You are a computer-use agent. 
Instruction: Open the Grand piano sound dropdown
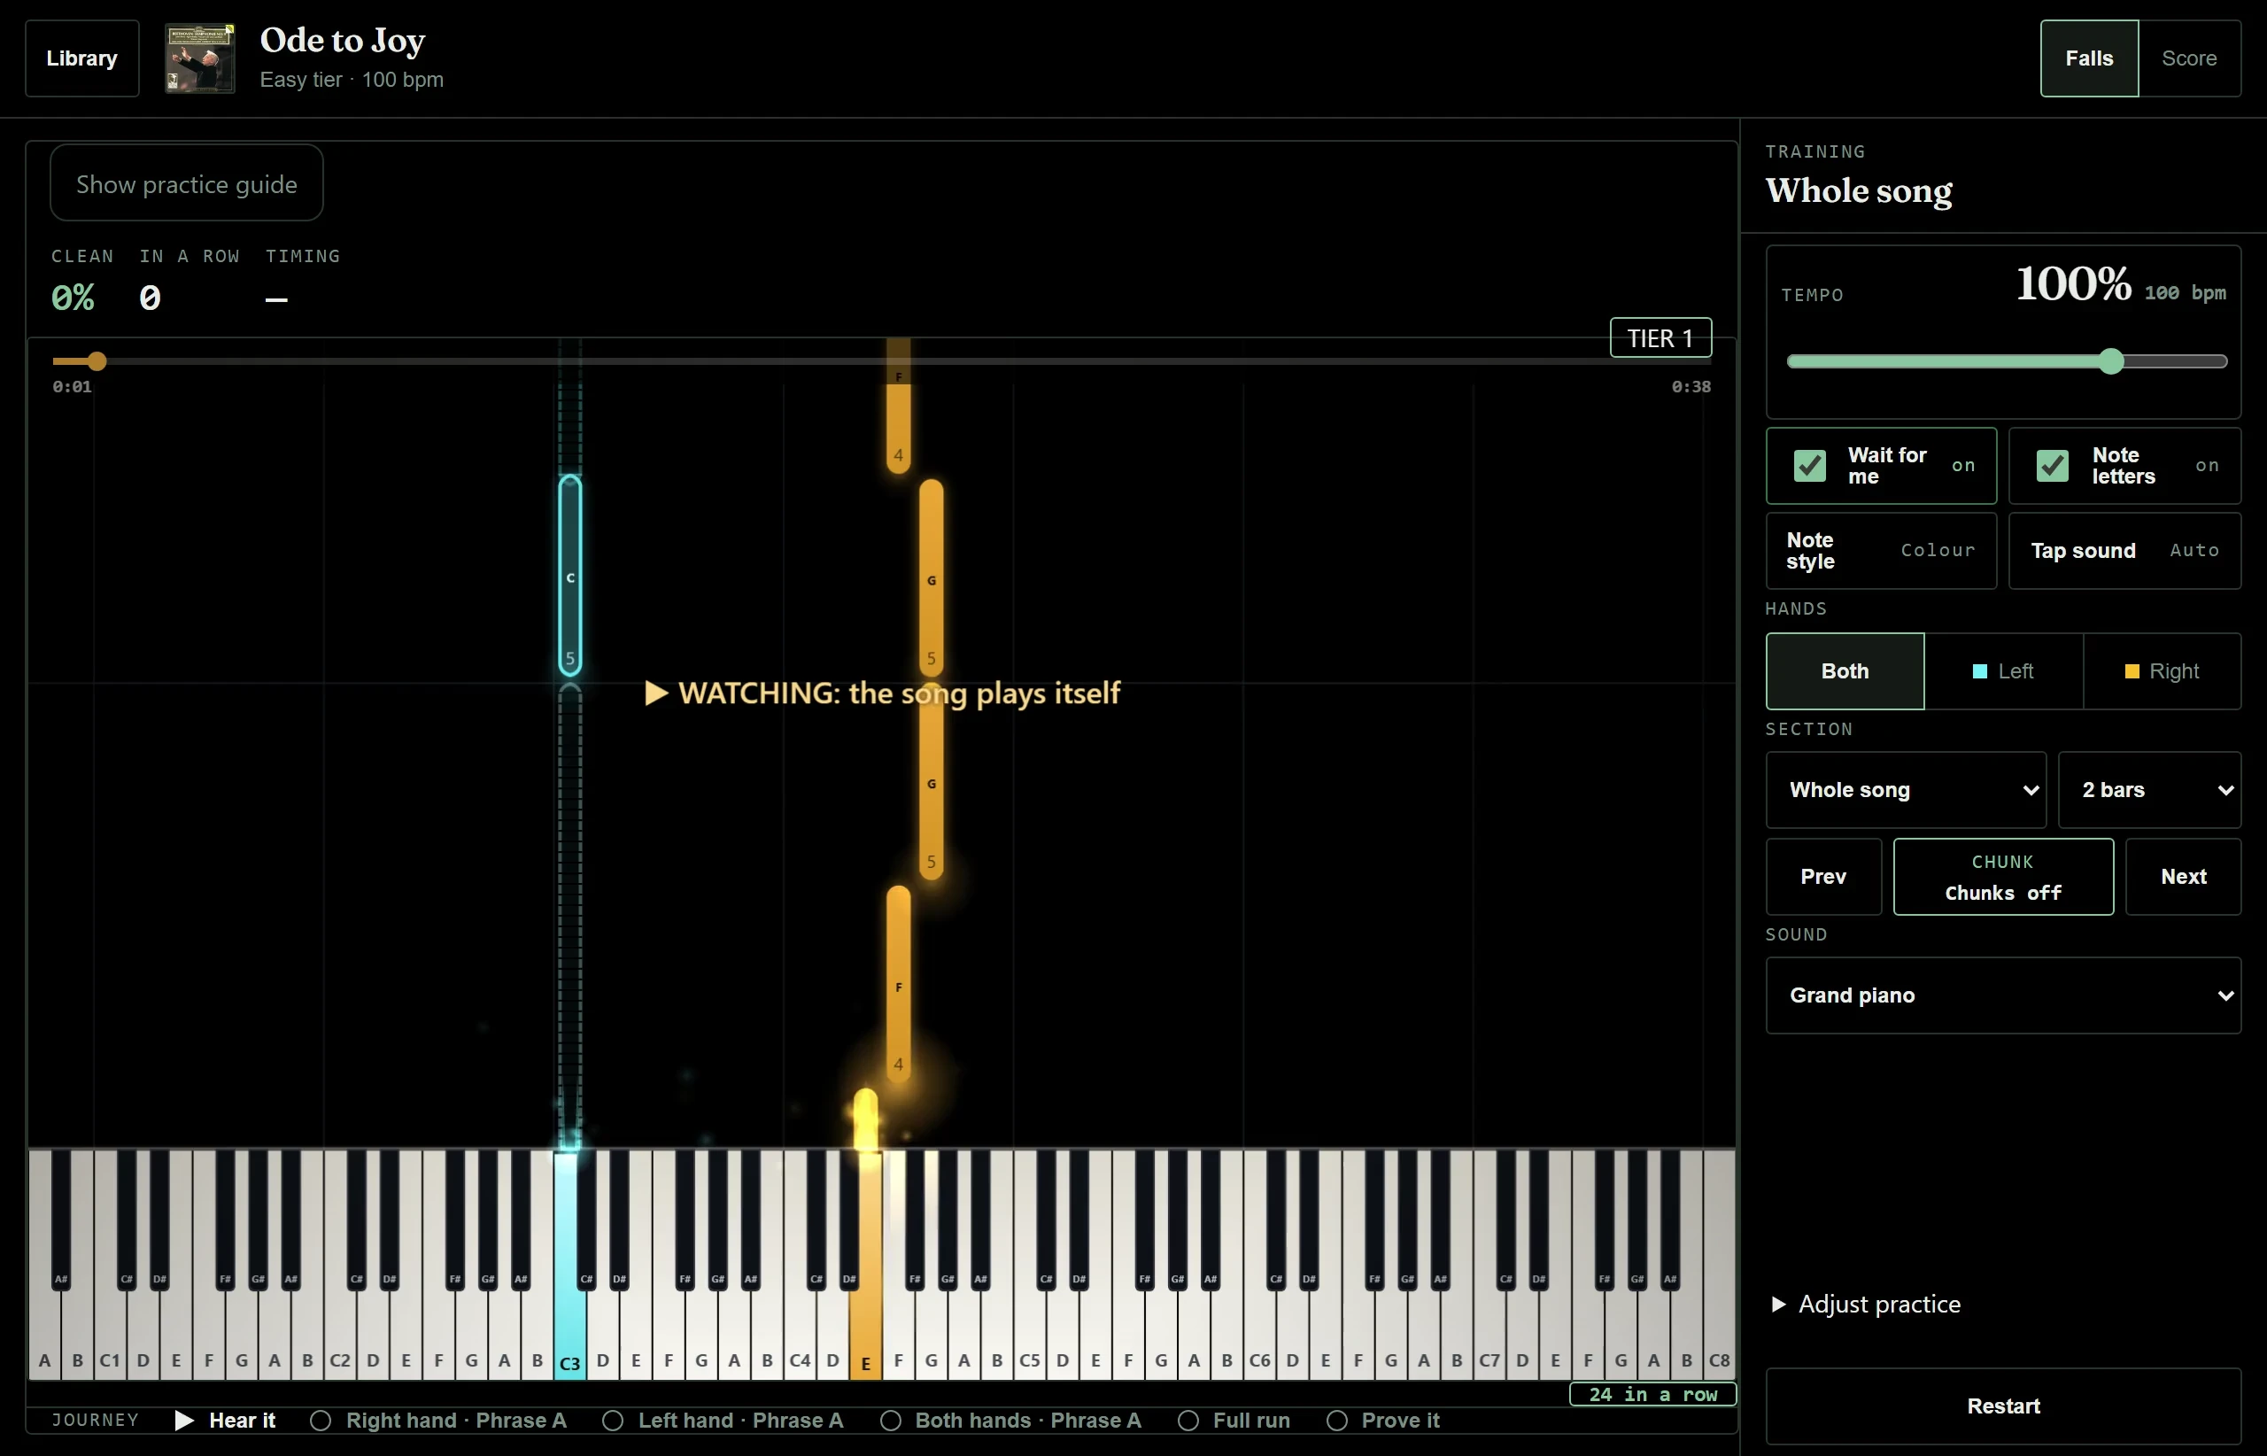point(2003,995)
